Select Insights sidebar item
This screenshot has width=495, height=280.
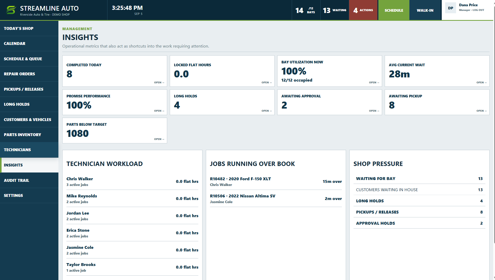coord(29,165)
